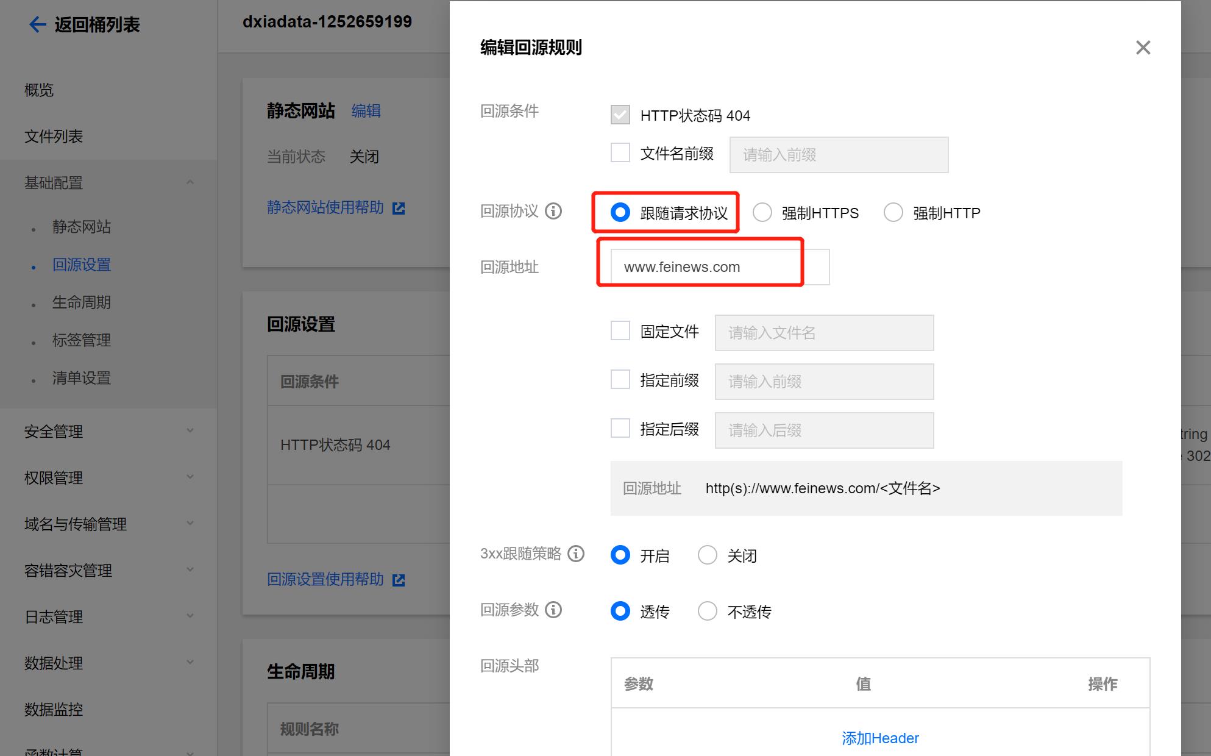Open 生命周期 in the sidebar
The height and width of the screenshot is (756, 1211).
tap(82, 302)
